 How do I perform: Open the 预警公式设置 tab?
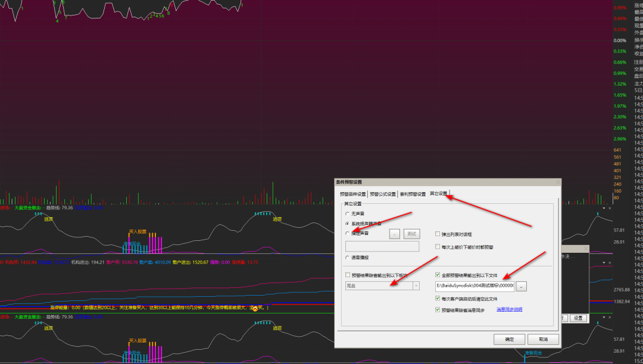[383, 194]
